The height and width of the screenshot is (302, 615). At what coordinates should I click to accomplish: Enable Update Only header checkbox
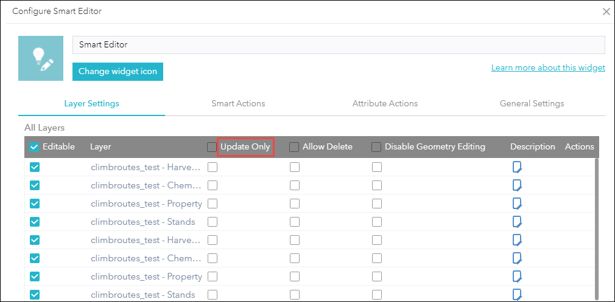point(211,147)
